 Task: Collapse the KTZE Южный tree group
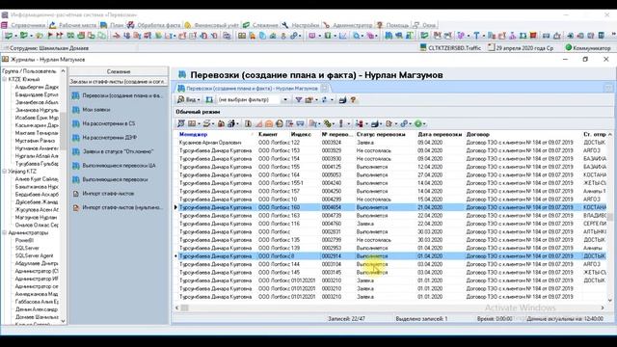(x=5, y=79)
